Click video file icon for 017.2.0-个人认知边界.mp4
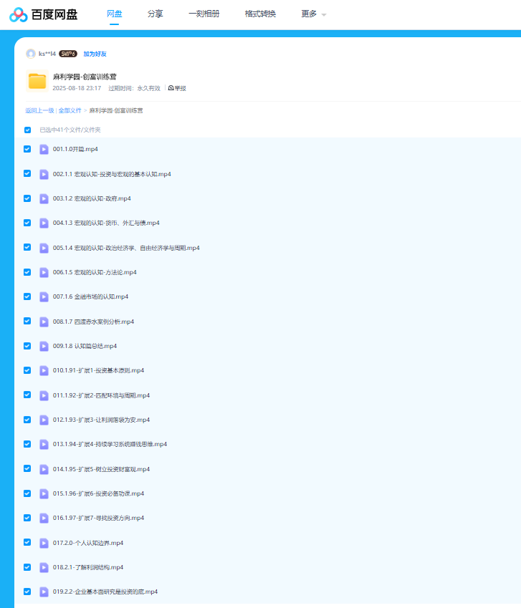The image size is (521, 608). coord(44,543)
